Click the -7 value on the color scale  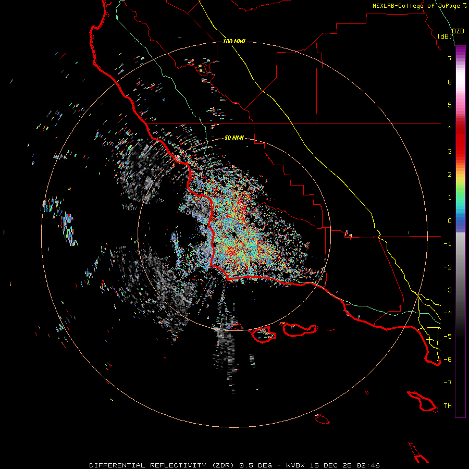coord(448,382)
